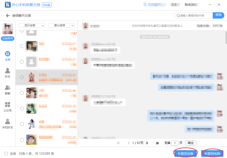Go back using the left arrow icon
The width and height of the screenshot is (227, 158).
(x=8, y=16)
